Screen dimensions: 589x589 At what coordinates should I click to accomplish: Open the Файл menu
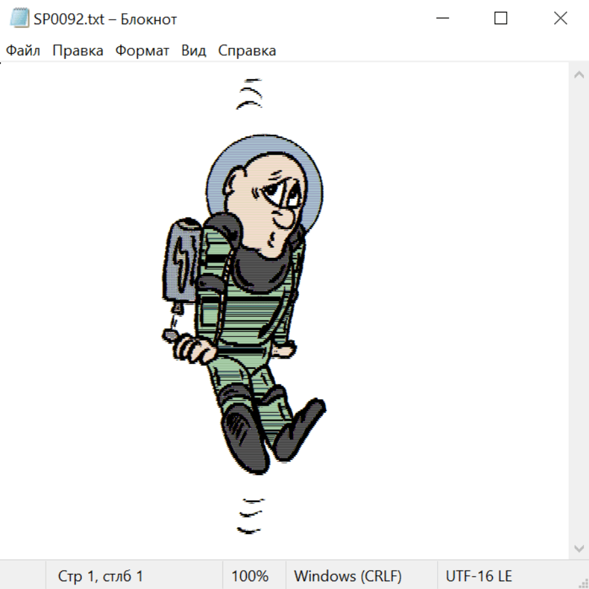pyautogui.click(x=23, y=51)
